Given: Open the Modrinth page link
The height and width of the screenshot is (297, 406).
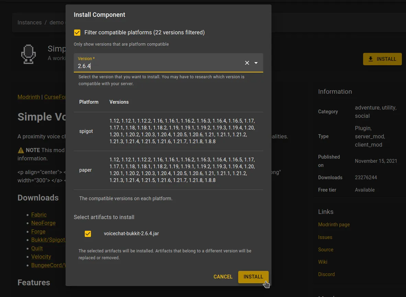Looking at the screenshot, I should point(334,225).
